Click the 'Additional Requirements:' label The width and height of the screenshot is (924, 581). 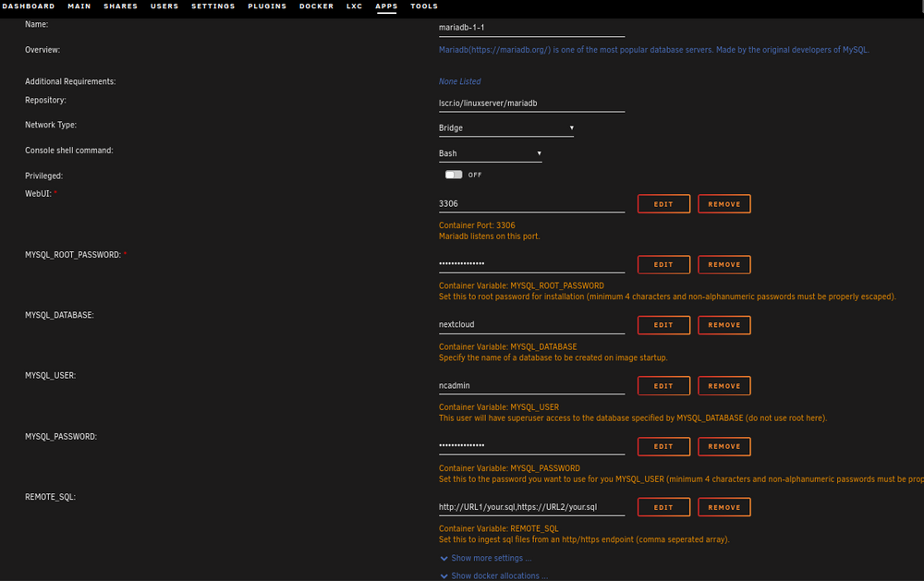pos(70,81)
